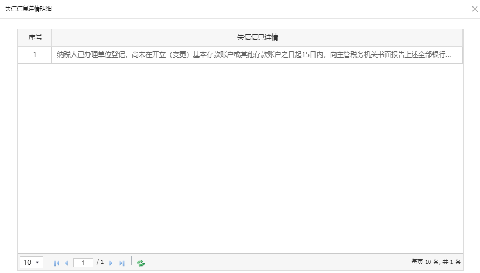
Task: Go to the previous page
Action: pyautogui.click(x=66, y=263)
